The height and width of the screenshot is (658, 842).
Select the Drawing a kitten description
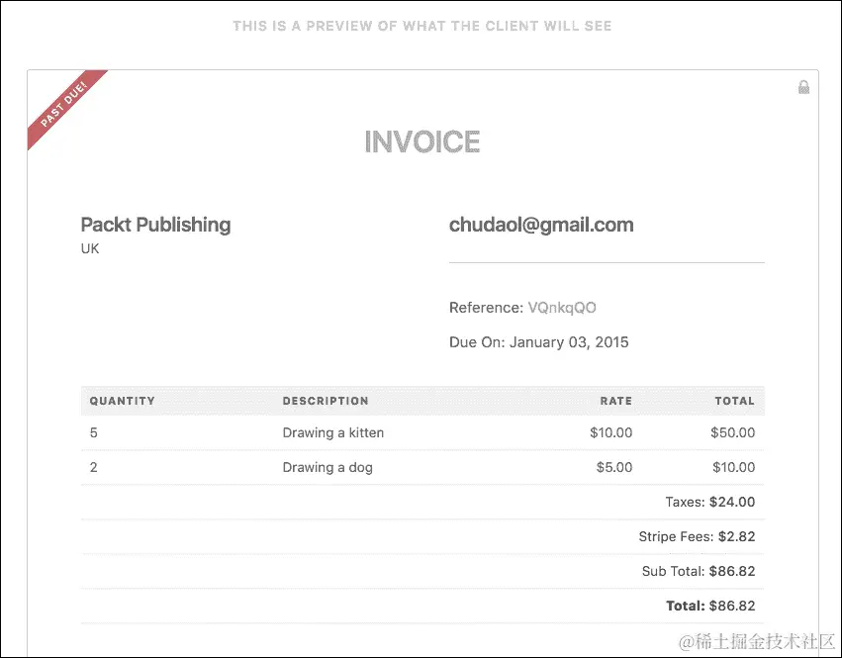click(332, 432)
